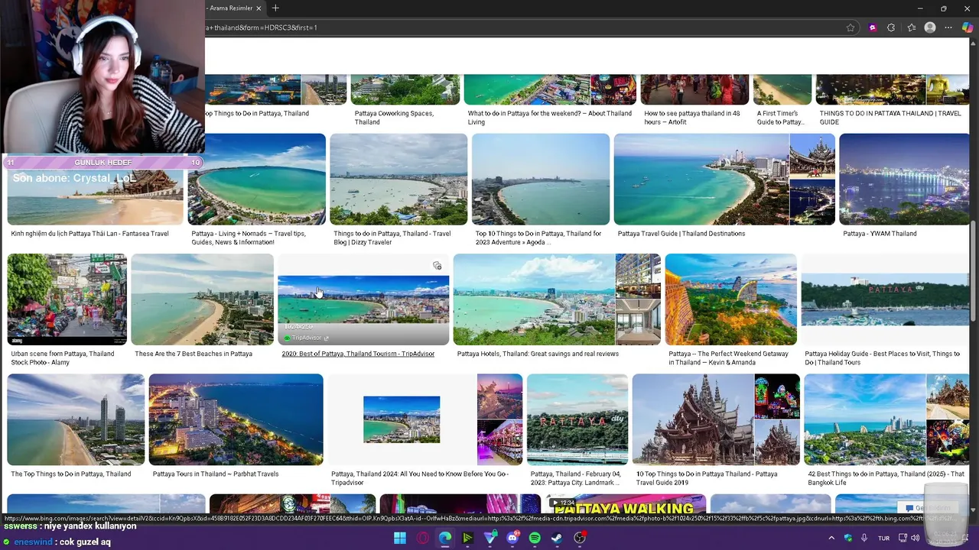This screenshot has width=979, height=550.
Task: Open Perfect Weekend Getaway Kevin & Amanda image
Action: tap(730, 299)
